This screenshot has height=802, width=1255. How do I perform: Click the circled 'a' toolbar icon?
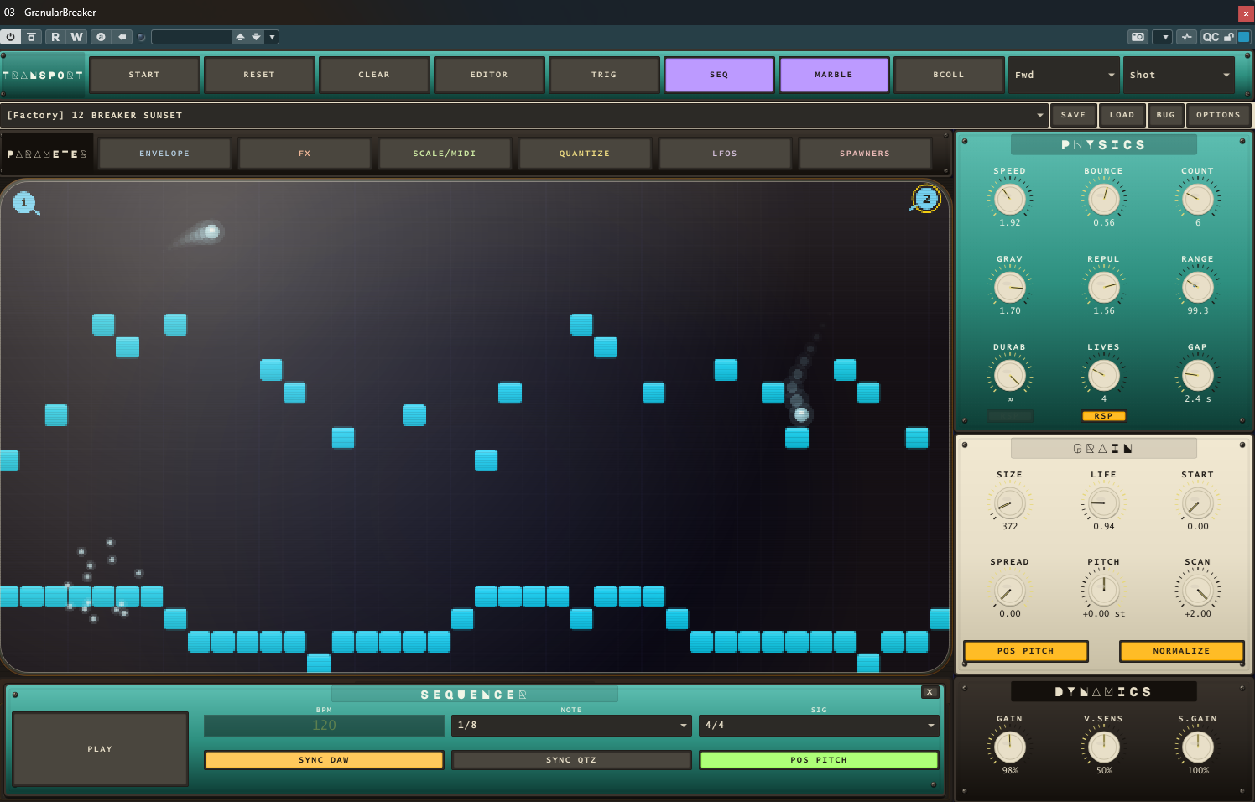(101, 37)
